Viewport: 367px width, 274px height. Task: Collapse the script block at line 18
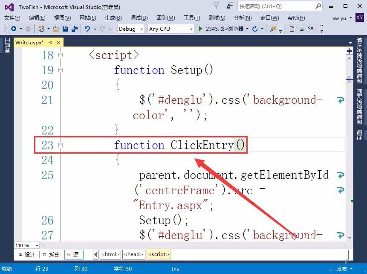61,55
